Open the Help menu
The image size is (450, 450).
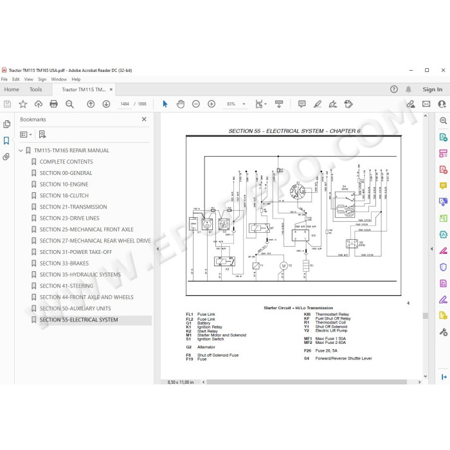(76, 79)
